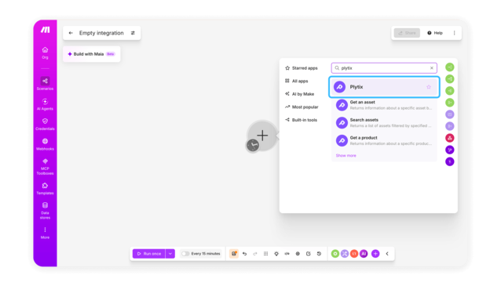Select the Get an asset module
501x286 pixels.
[x=384, y=105]
